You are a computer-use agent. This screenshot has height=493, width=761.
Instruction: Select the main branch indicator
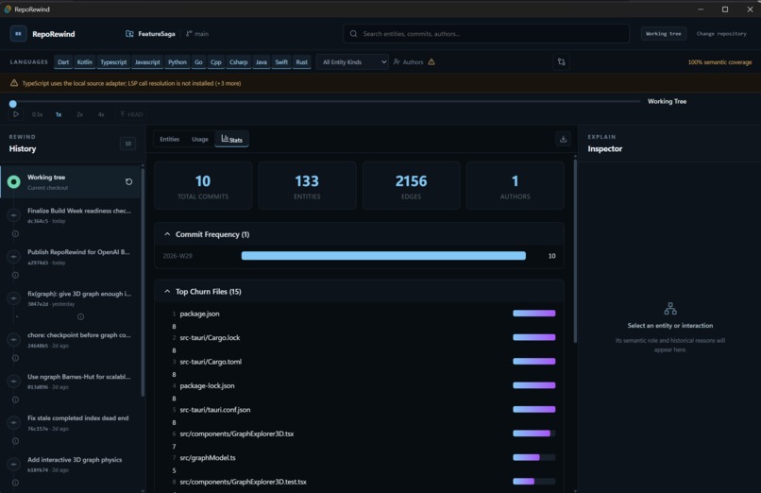point(197,34)
